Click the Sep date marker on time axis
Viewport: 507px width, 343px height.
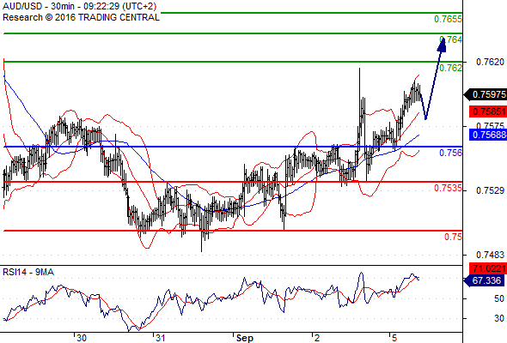click(x=244, y=338)
